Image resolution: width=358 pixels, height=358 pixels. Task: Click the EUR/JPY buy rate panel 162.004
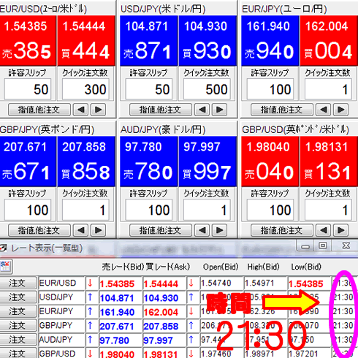[x=329, y=41]
